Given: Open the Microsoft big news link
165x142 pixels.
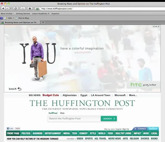Looking at the screenshot, I should [120, 95].
